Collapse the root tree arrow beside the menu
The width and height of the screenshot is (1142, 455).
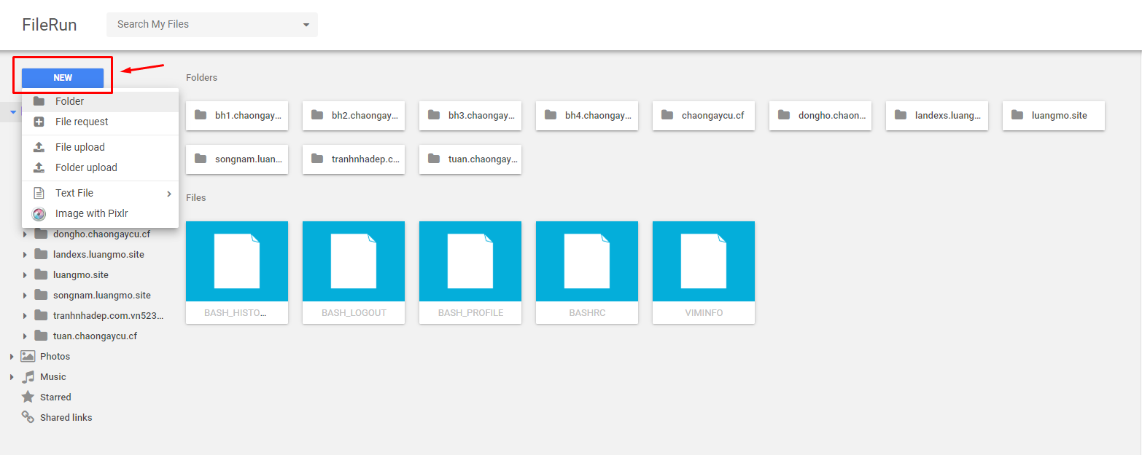tap(13, 112)
